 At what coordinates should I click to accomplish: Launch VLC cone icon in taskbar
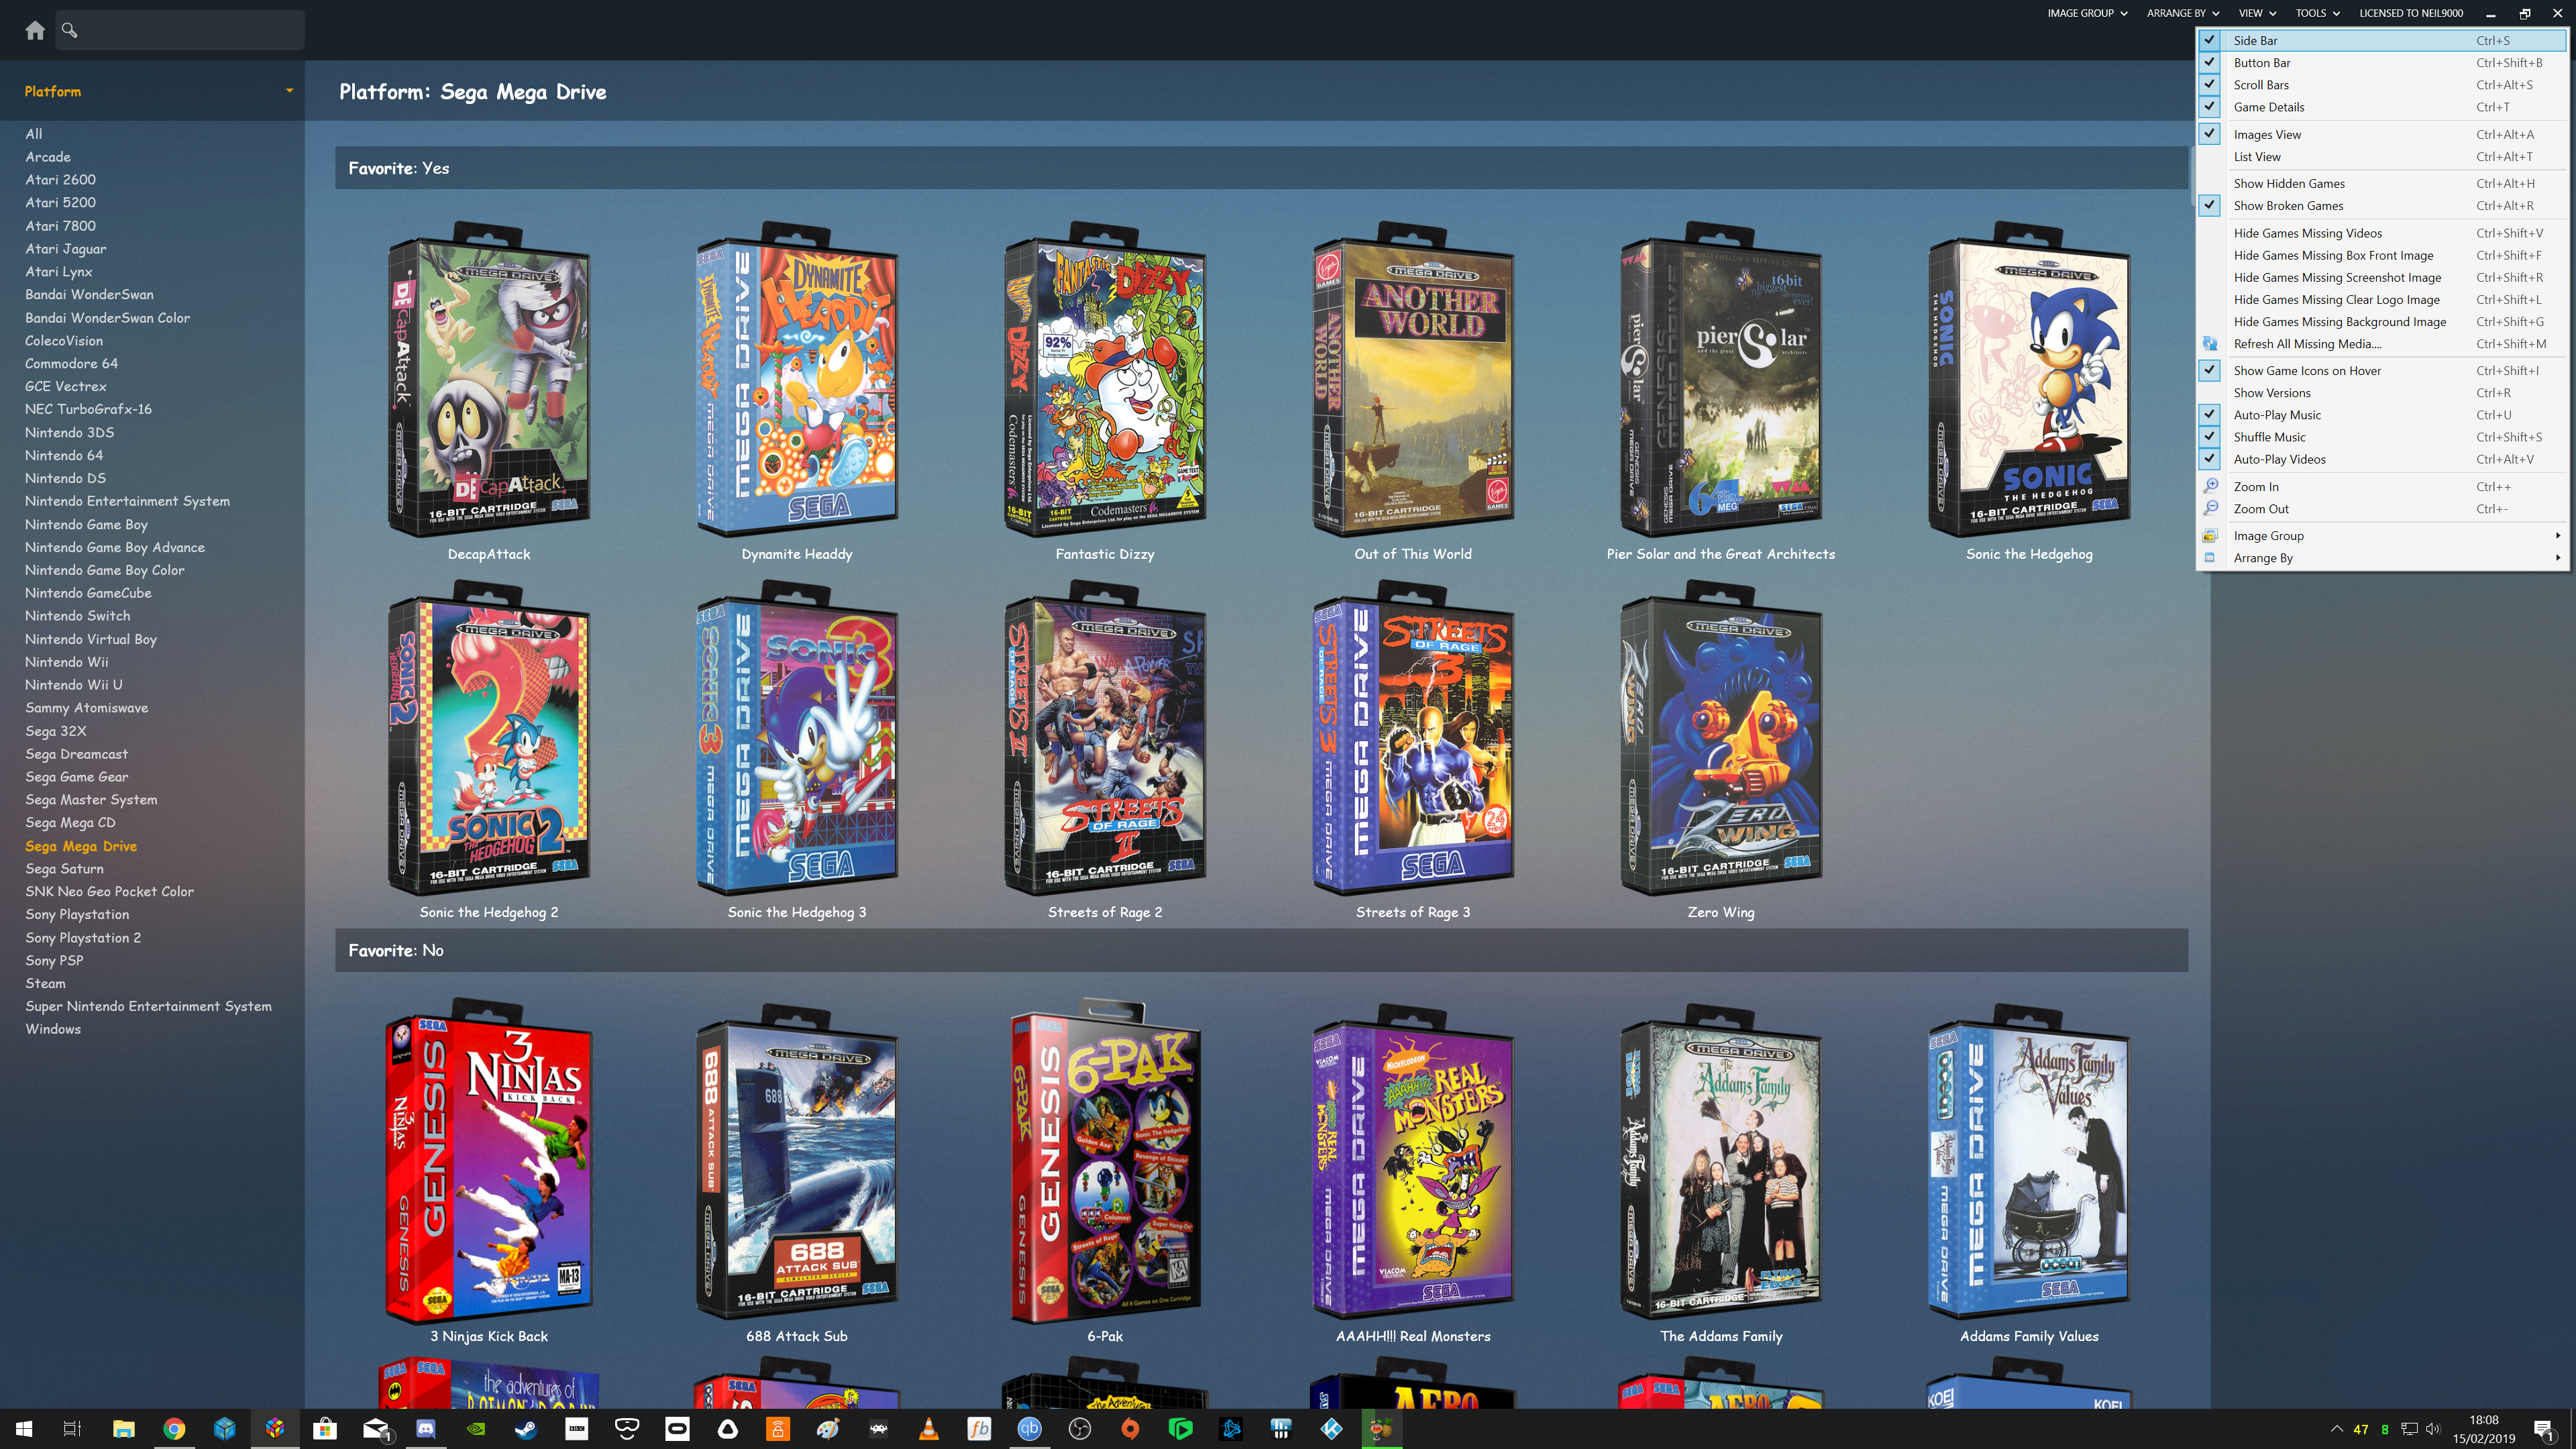click(929, 1429)
